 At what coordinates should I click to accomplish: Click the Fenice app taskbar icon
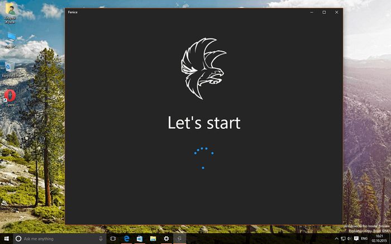pos(179,238)
